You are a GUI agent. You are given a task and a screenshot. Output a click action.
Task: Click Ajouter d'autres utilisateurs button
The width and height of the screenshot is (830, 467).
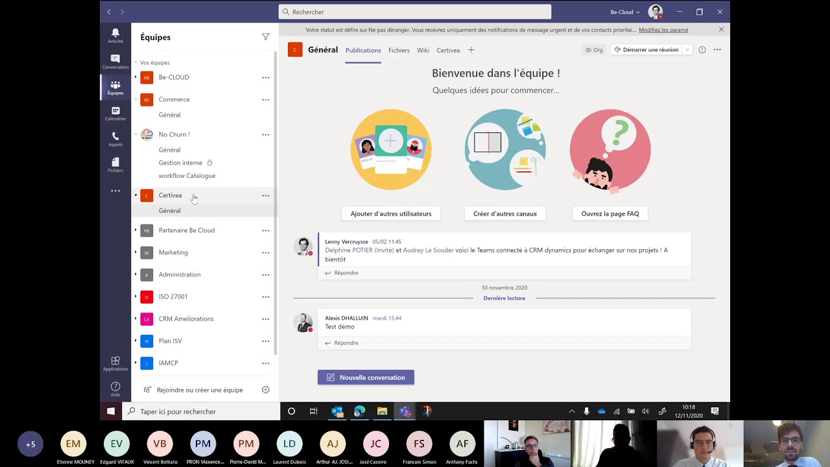click(x=391, y=213)
